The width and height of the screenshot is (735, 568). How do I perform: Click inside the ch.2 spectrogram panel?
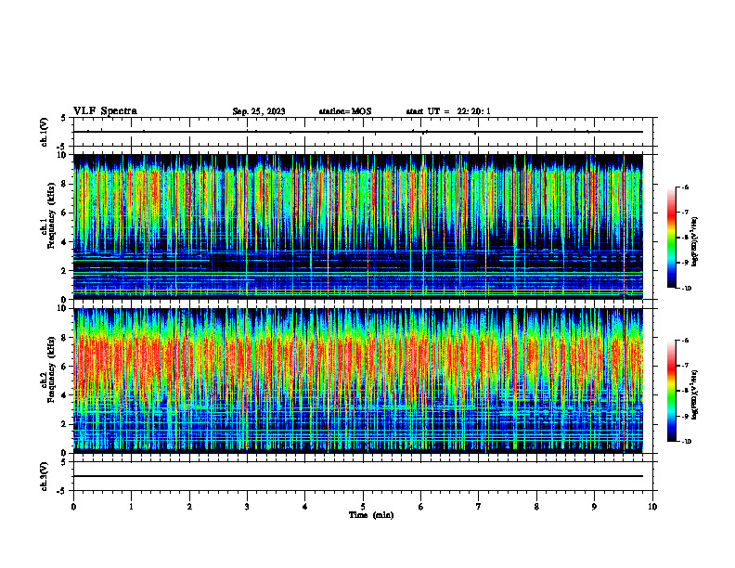358,381
